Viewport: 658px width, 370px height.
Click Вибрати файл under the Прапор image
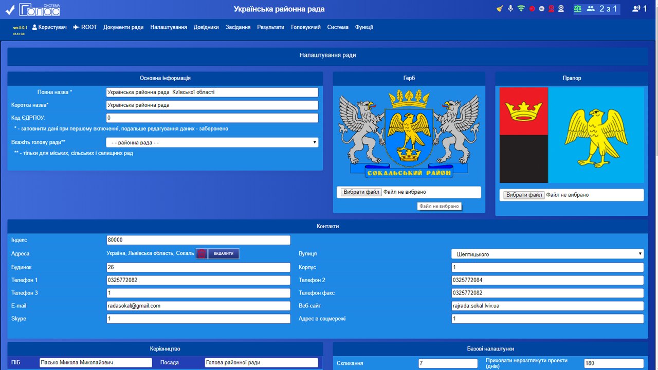pyautogui.click(x=524, y=195)
